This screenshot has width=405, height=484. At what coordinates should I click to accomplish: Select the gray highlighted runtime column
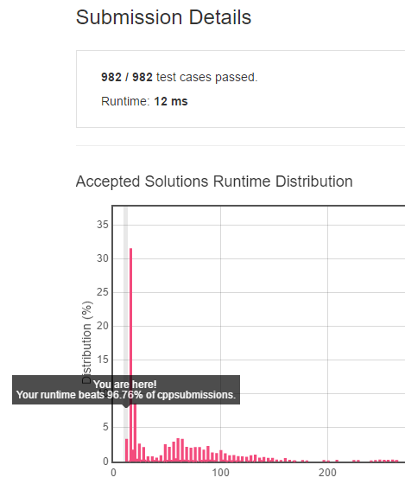[x=126, y=334]
